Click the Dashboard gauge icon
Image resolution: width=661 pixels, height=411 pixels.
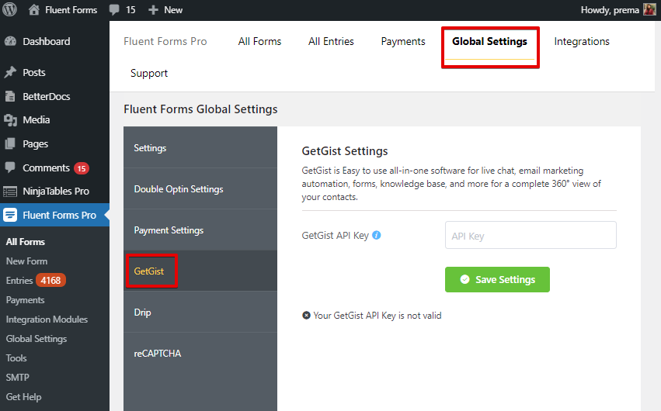[10, 41]
